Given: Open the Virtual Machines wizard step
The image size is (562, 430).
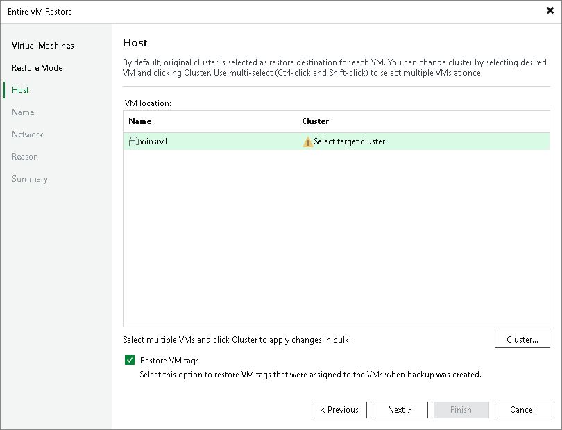Looking at the screenshot, I should tap(42, 46).
